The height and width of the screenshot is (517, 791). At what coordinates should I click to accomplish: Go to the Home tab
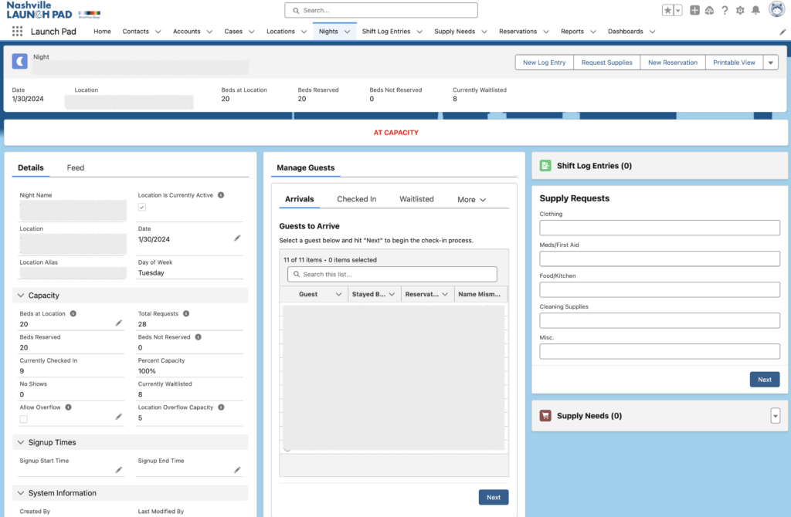102,31
